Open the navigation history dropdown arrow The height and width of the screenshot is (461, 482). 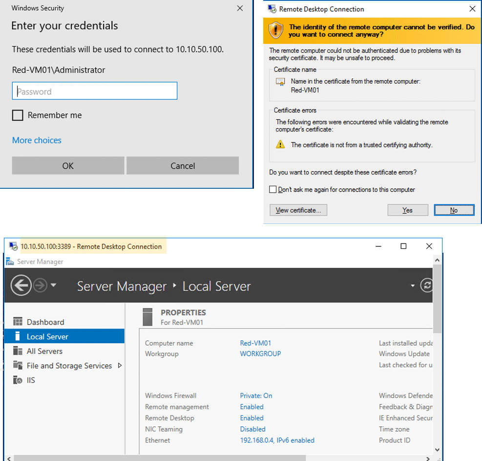[54, 285]
